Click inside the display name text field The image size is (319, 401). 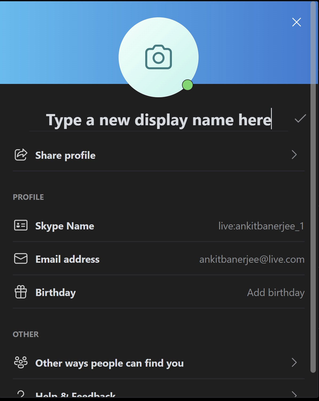159,120
